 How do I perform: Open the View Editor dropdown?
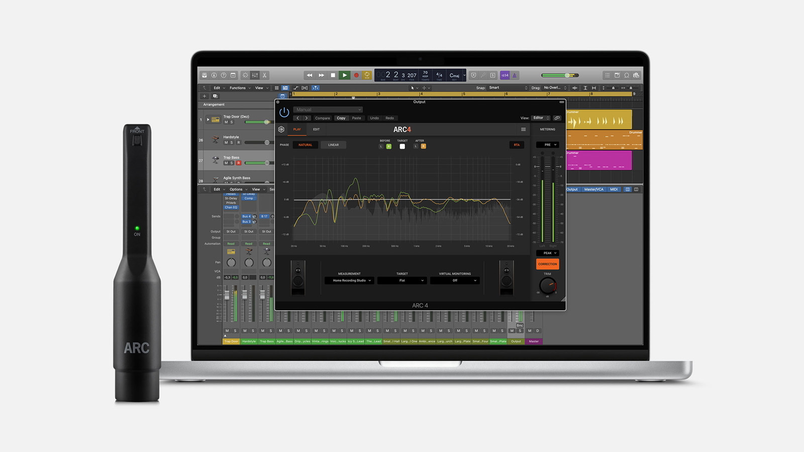[541, 118]
